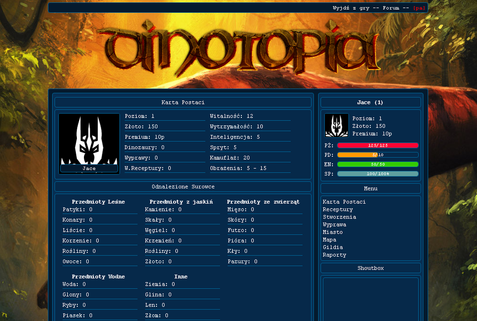This screenshot has width=477, height=321.
Task: Click the Spryt: 5 stat
Action: (250, 147)
